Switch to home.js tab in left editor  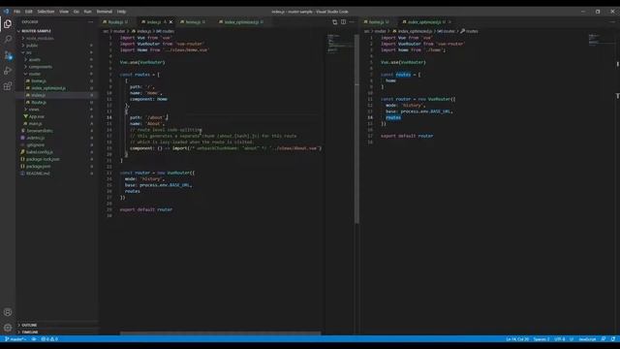coord(194,22)
